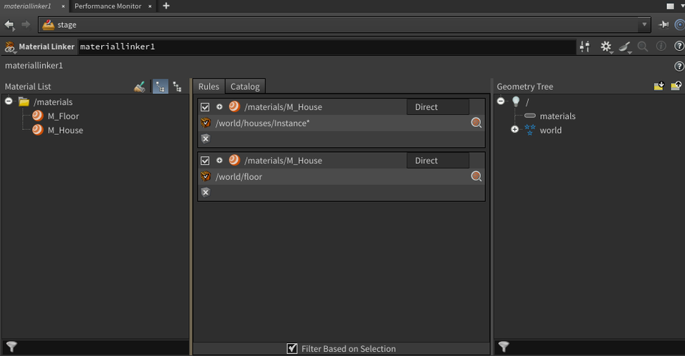685x356 pixels.
Task: Click the broom icon in Material List header
Action: coord(140,86)
